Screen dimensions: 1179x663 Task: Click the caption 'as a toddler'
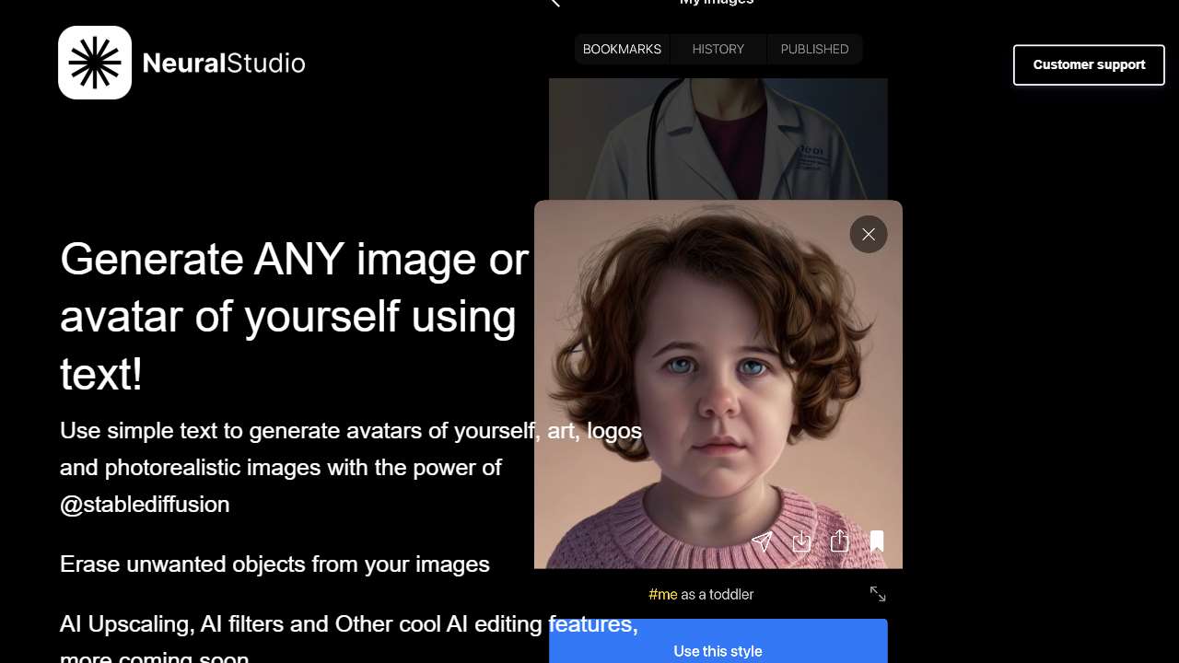[718, 594]
